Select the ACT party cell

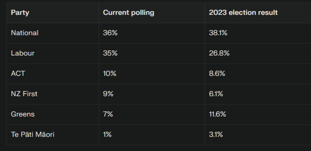(18, 74)
